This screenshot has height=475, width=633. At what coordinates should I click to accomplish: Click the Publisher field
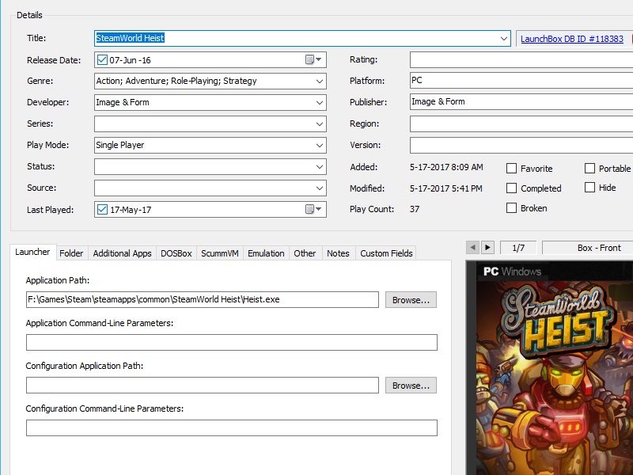click(521, 102)
